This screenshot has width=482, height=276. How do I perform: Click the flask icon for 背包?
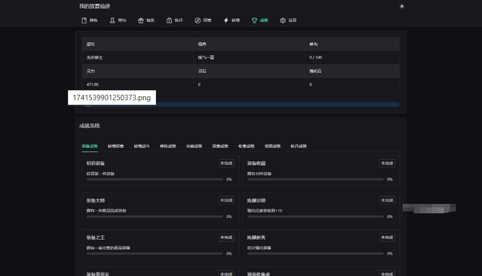pyautogui.click(x=112, y=20)
